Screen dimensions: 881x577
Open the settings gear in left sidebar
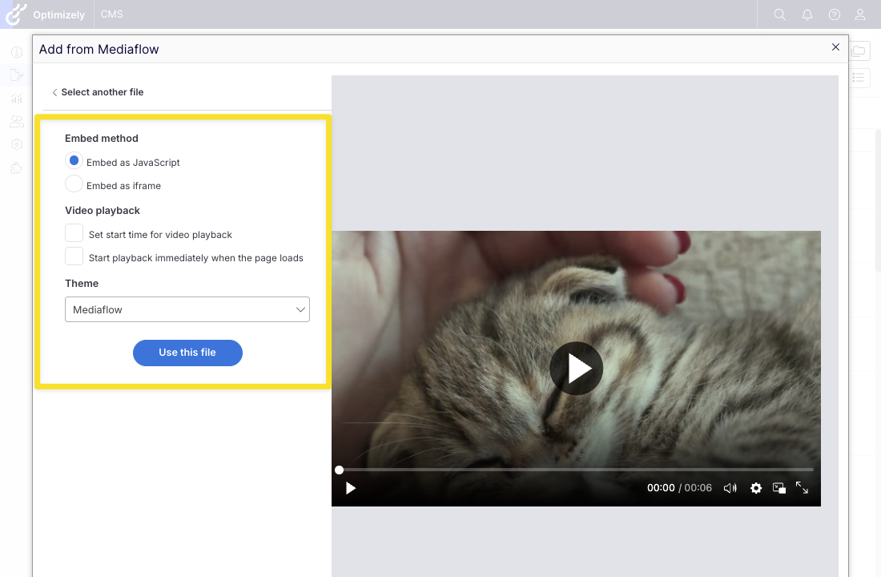pyautogui.click(x=17, y=144)
